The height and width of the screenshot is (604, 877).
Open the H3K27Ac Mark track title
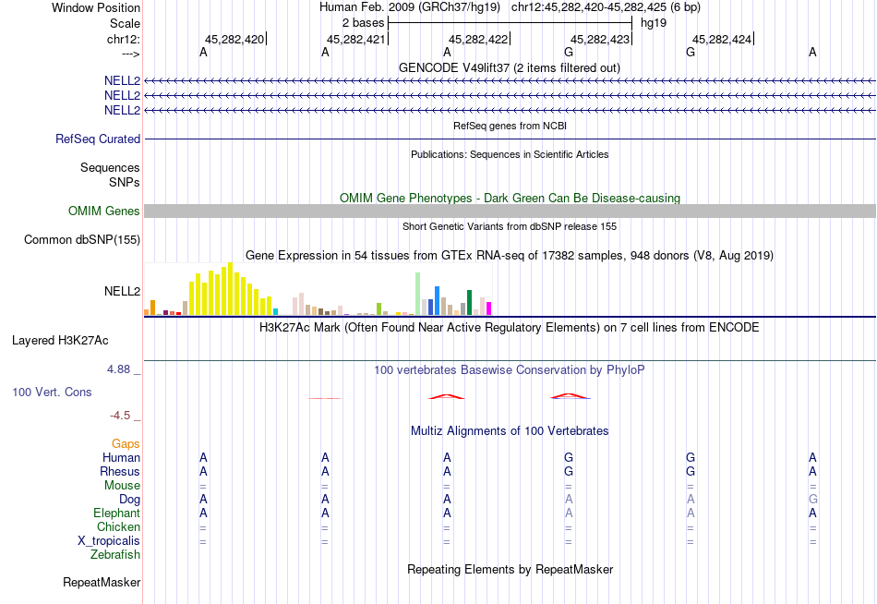coord(510,328)
